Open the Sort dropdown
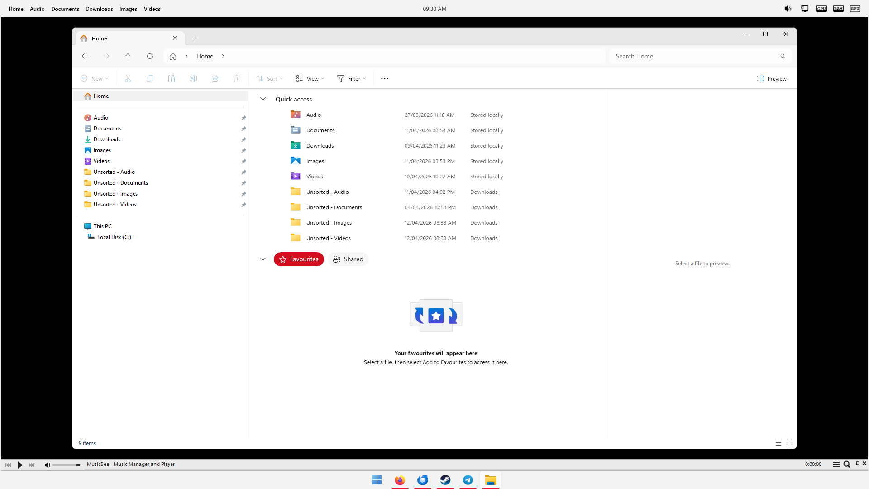The image size is (869, 489). 270,79
